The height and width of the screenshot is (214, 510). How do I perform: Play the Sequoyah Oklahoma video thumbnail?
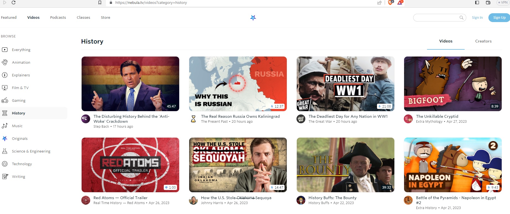pyautogui.click(x=238, y=165)
